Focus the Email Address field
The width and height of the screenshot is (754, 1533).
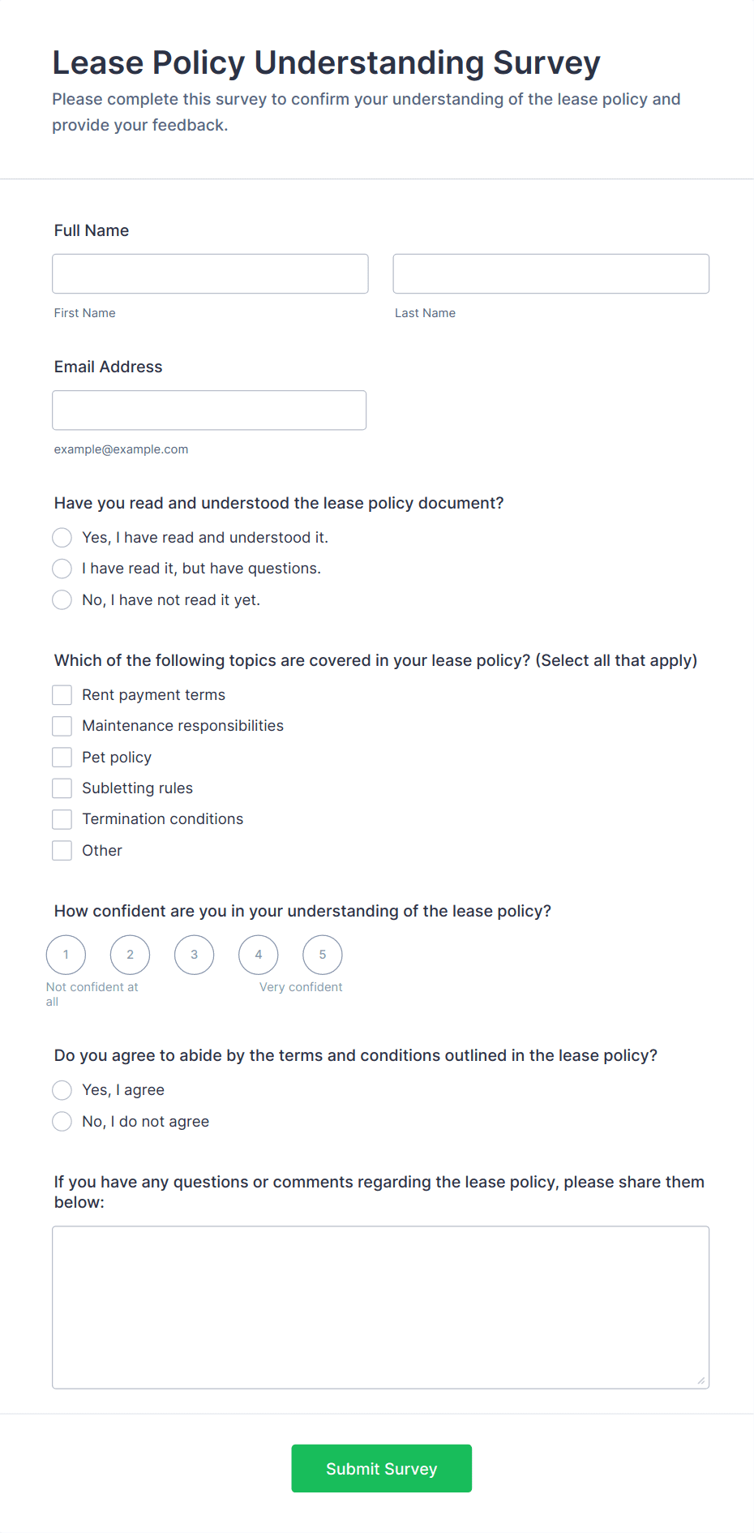click(209, 410)
